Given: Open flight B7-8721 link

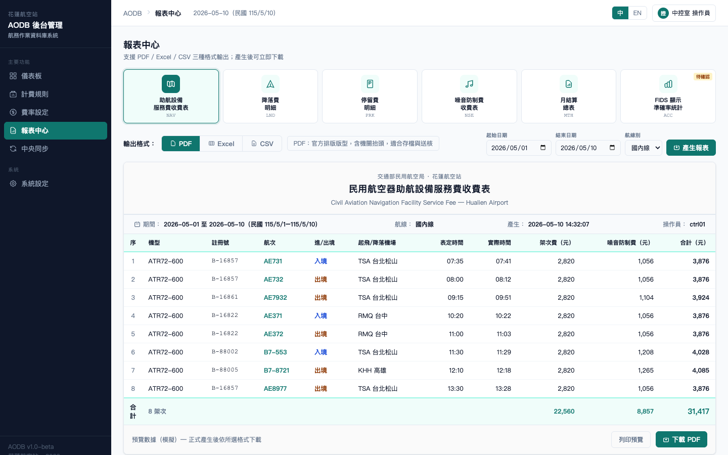Looking at the screenshot, I should tap(277, 371).
